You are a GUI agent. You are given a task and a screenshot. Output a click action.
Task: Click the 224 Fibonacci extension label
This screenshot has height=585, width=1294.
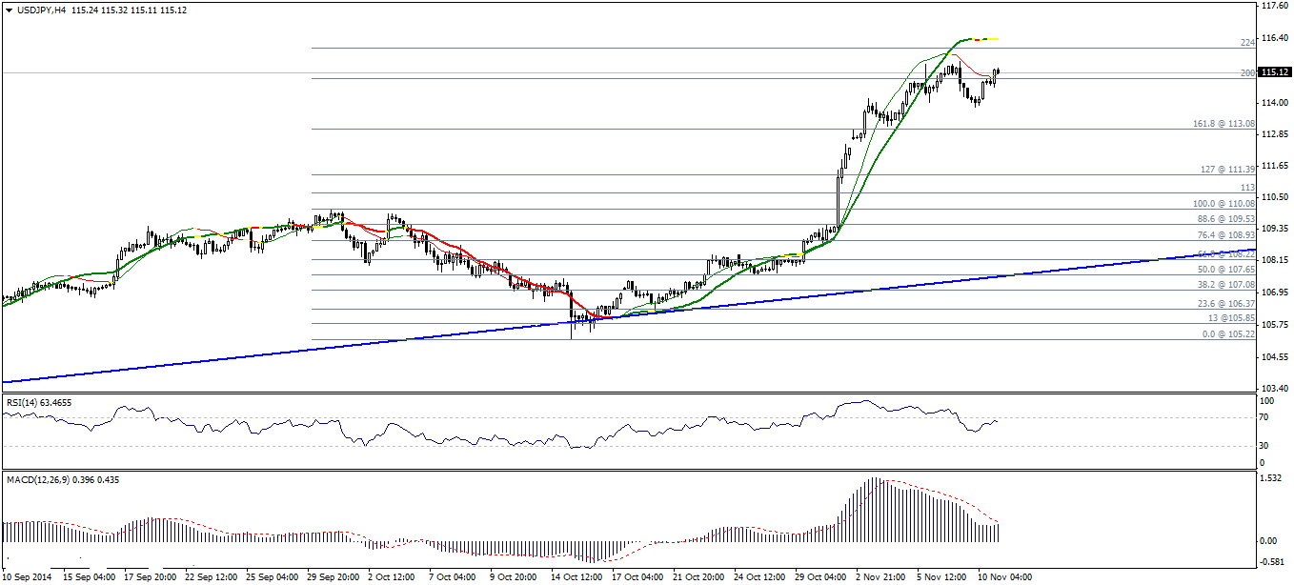click(1247, 43)
